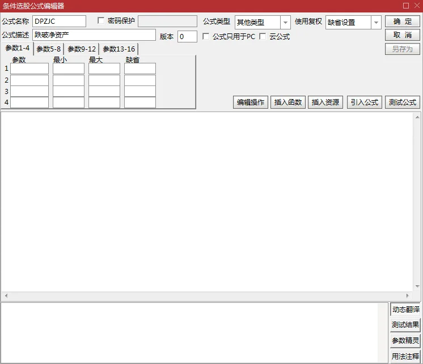
Task: Cancel with the 取消 button
Action: pos(402,35)
